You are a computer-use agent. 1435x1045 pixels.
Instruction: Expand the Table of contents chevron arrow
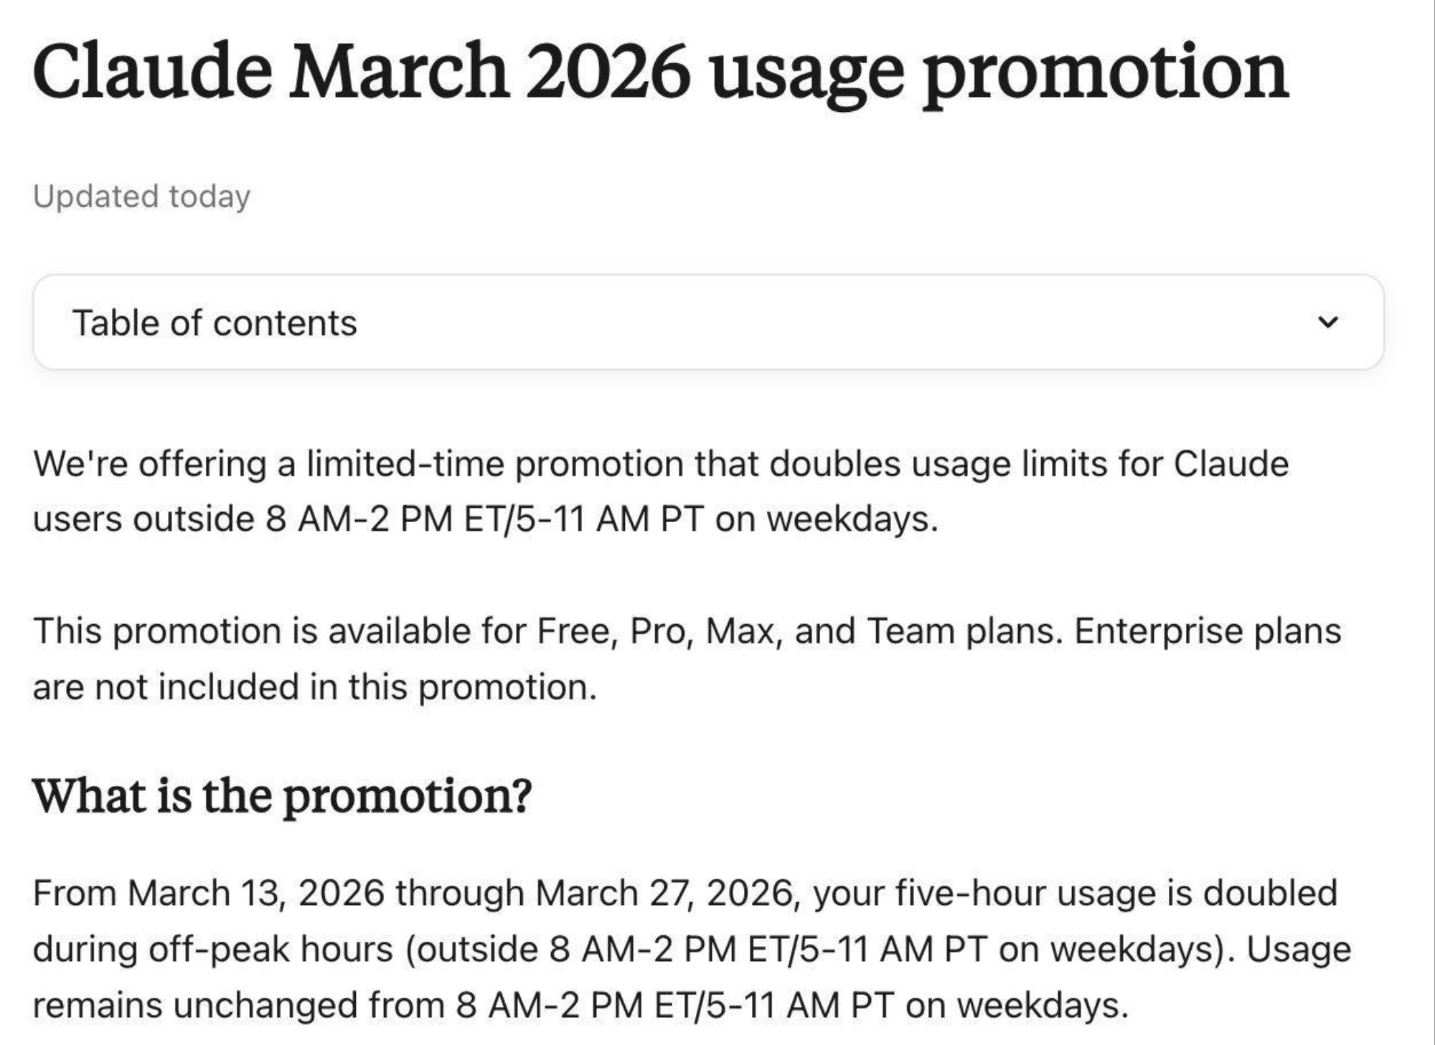(x=1327, y=322)
